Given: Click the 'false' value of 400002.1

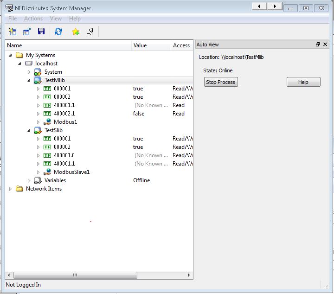Looking at the screenshot, I should (x=139, y=114).
